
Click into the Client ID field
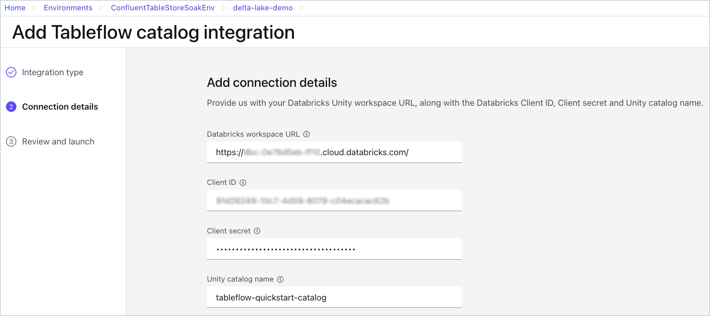coord(334,200)
